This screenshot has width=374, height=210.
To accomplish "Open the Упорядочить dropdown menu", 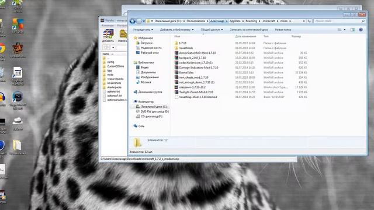I will [143, 30].
